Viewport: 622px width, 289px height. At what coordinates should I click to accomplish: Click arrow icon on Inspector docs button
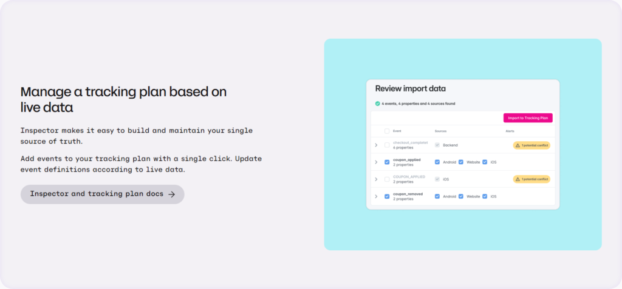click(x=172, y=194)
